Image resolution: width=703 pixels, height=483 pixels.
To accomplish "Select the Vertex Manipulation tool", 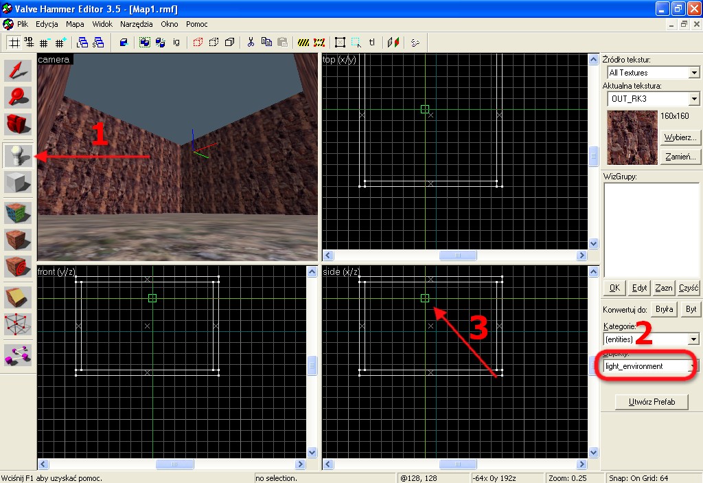I will tap(18, 324).
